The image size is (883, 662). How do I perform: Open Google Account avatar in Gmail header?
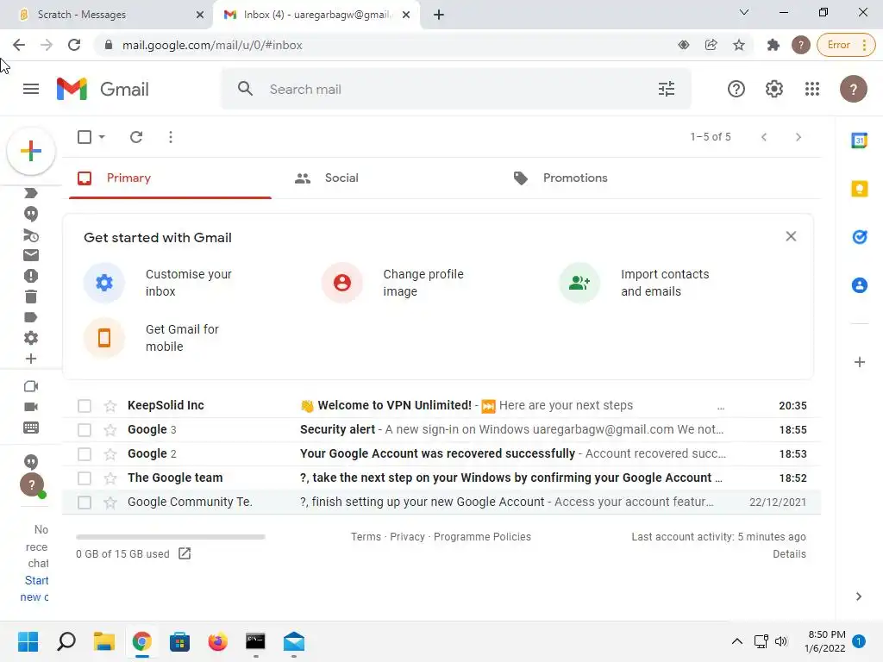pyautogui.click(x=853, y=89)
